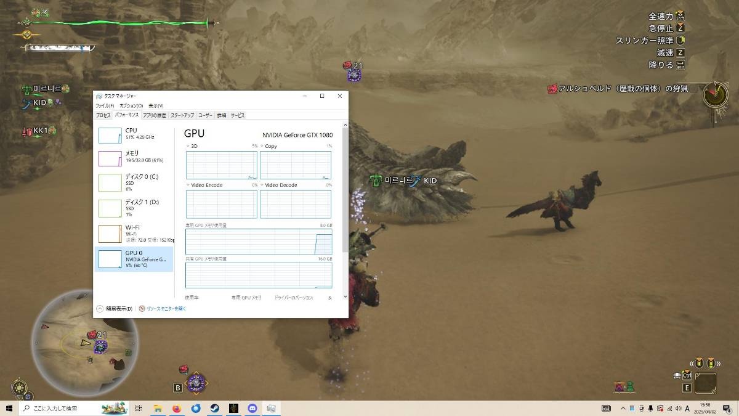Image resolution: width=739 pixels, height=416 pixels.
Task: Click the Task View taskbar icon
Action: click(x=139, y=408)
